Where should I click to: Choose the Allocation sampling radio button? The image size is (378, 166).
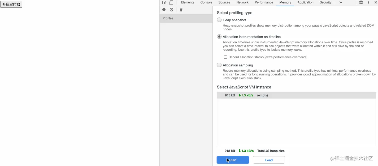[x=219, y=65]
